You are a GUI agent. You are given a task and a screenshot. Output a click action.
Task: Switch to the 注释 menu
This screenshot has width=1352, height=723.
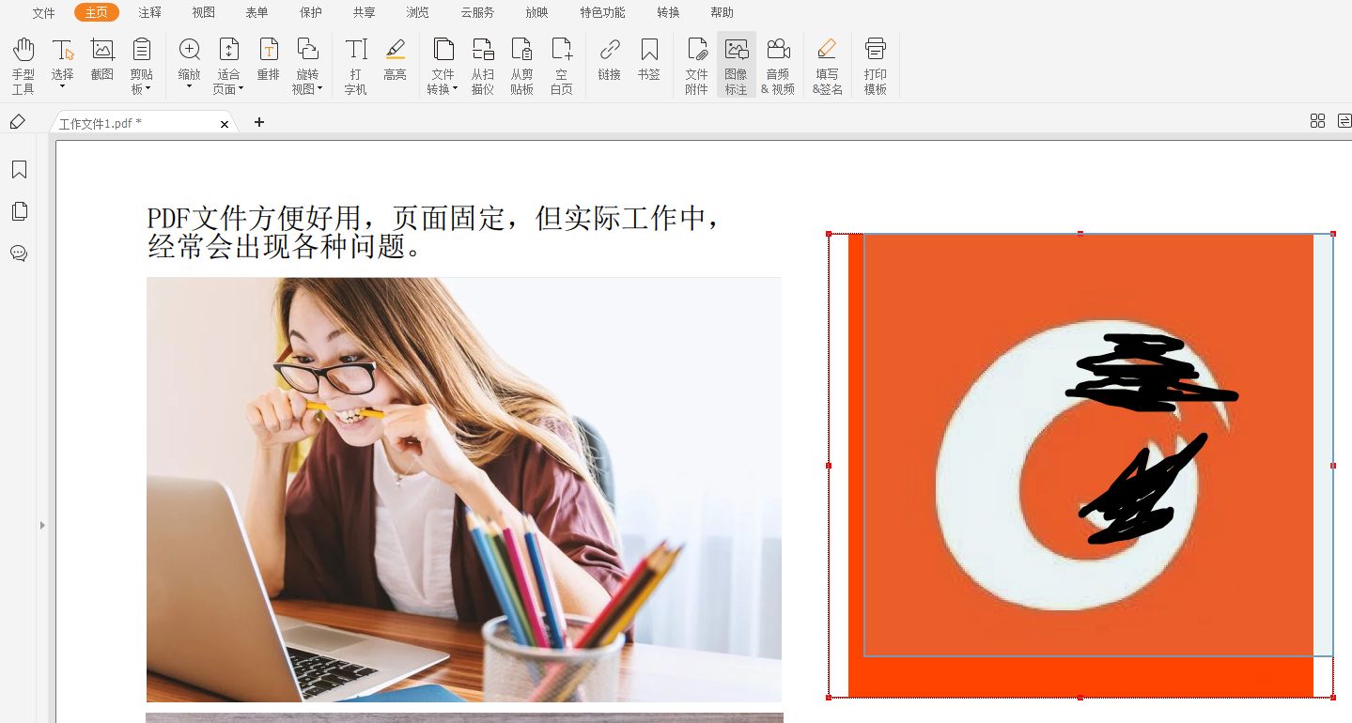(148, 12)
